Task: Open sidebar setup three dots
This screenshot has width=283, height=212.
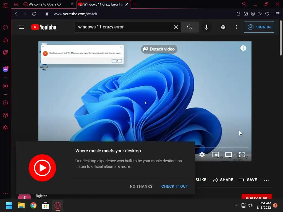Action: click(6, 193)
